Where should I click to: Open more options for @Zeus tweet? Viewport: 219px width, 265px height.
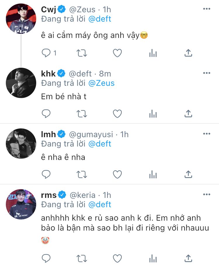pos(206,9)
